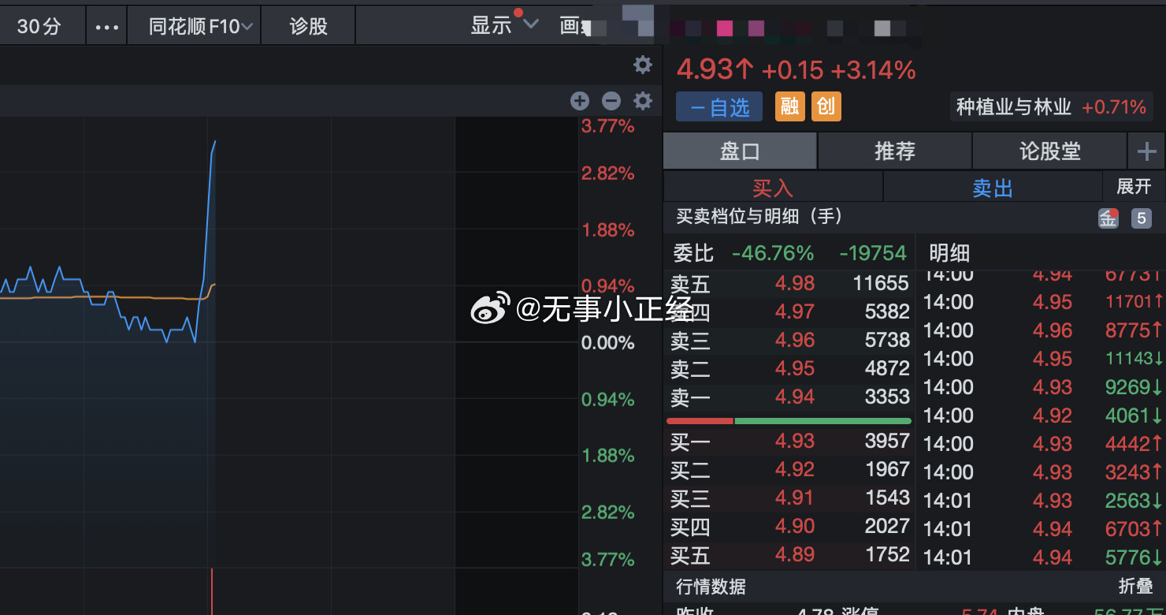Zoom in chart with plus icon
Screen dimensions: 1166x615
(x=580, y=101)
